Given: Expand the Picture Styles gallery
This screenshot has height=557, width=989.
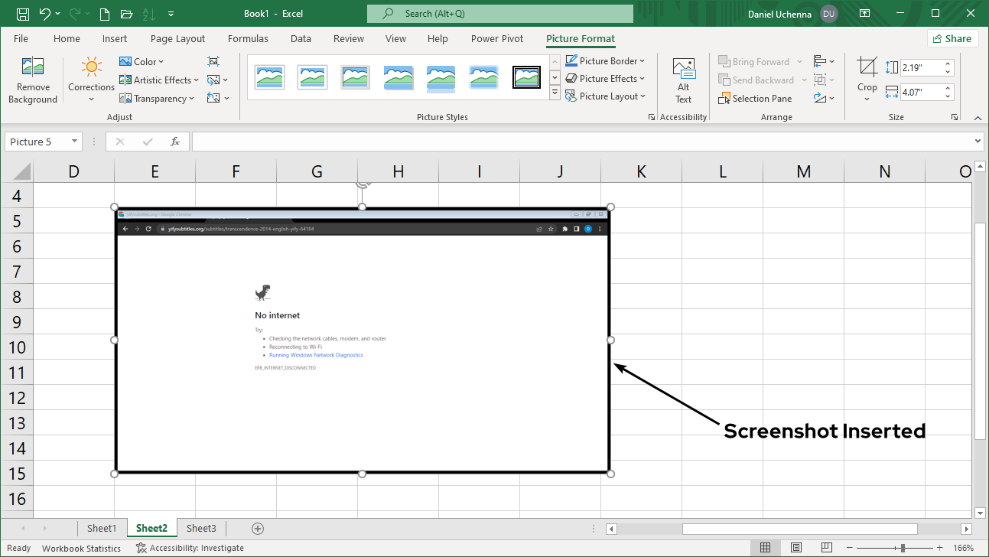Looking at the screenshot, I should pos(555,93).
